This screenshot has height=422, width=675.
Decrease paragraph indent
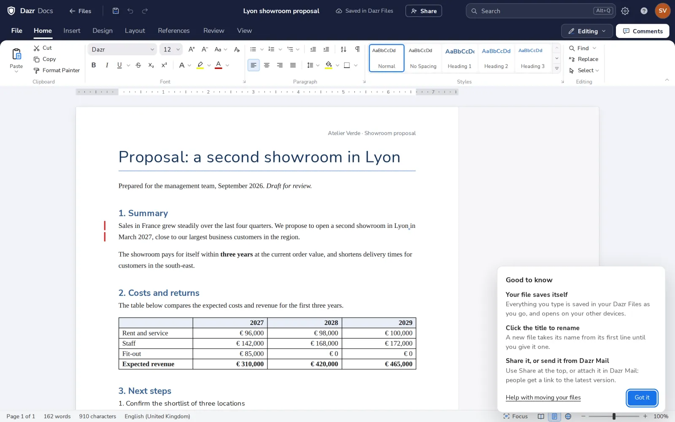[313, 49]
